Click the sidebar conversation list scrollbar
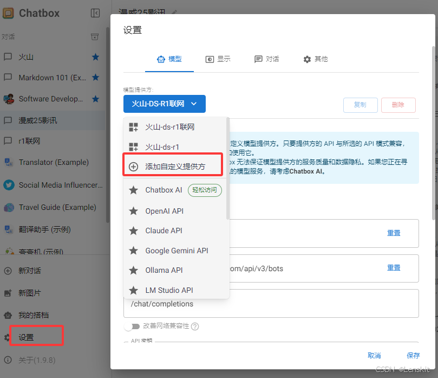Image resolution: width=438 pixels, height=378 pixels. point(108,125)
